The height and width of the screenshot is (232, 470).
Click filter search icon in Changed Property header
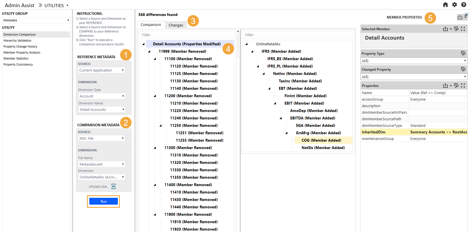463,69
